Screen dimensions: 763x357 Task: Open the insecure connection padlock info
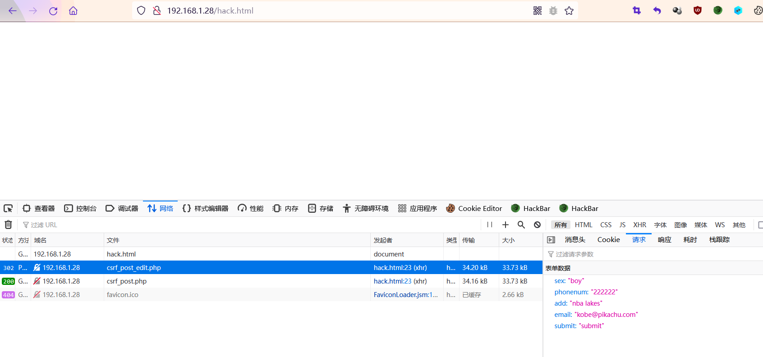pos(156,10)
